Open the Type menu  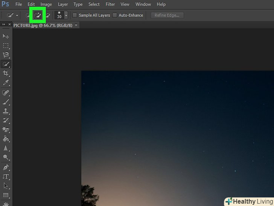[x=78, y=4]
